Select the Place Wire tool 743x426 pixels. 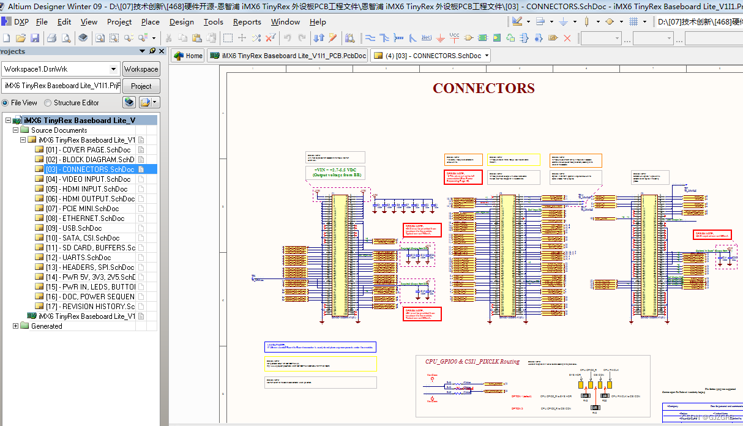(370, 37)
